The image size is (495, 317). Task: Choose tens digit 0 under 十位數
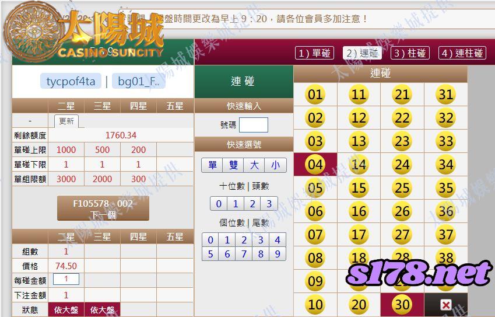[x=219, y=204]
